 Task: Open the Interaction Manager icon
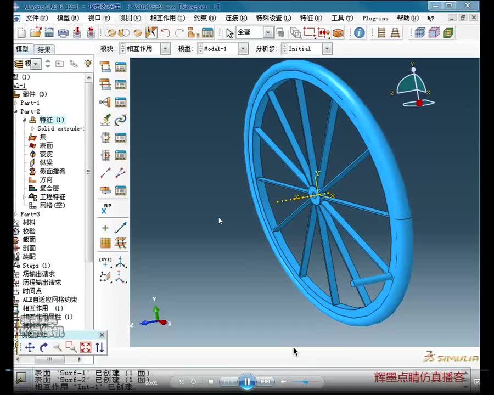click(x=121, y=67)
